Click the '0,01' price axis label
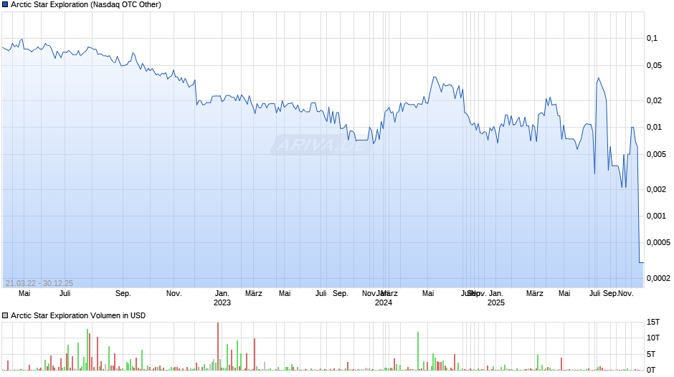674x377 pixels. (654, 128)
